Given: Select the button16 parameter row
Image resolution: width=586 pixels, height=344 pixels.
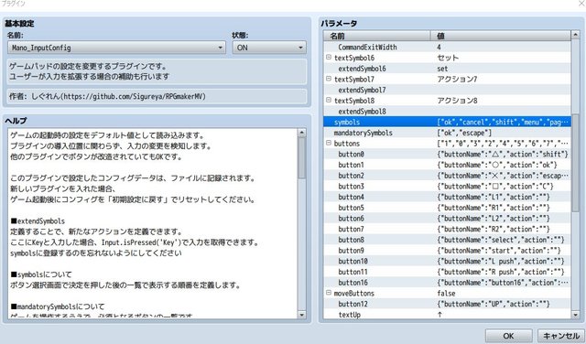Looking at the screenshot, I should coord(448,283).
